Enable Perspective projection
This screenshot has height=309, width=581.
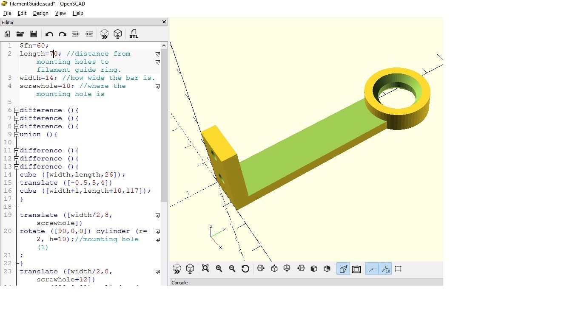(343, 269)
